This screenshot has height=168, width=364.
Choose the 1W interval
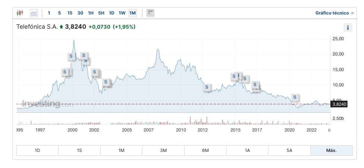[x=122, y=13]
